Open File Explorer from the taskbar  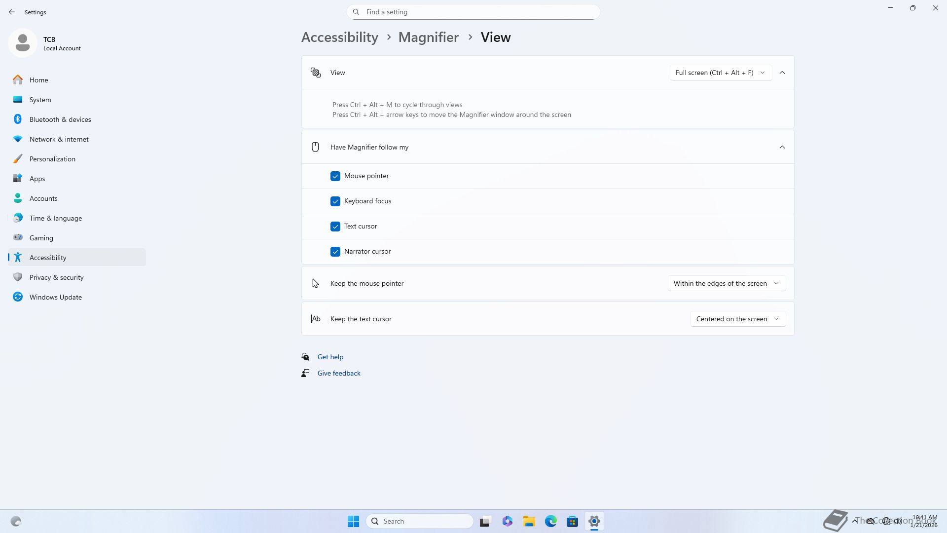coord(529,521)
